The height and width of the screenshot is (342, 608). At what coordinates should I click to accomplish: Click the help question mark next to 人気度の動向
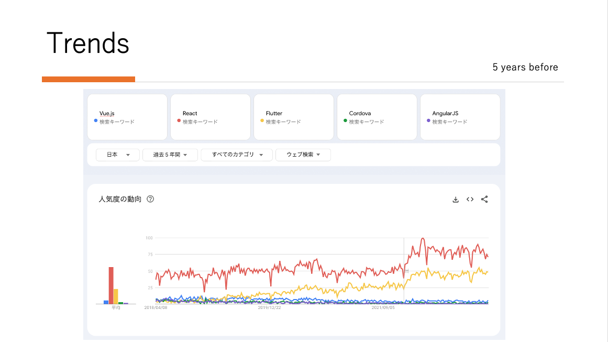point(150,199)
